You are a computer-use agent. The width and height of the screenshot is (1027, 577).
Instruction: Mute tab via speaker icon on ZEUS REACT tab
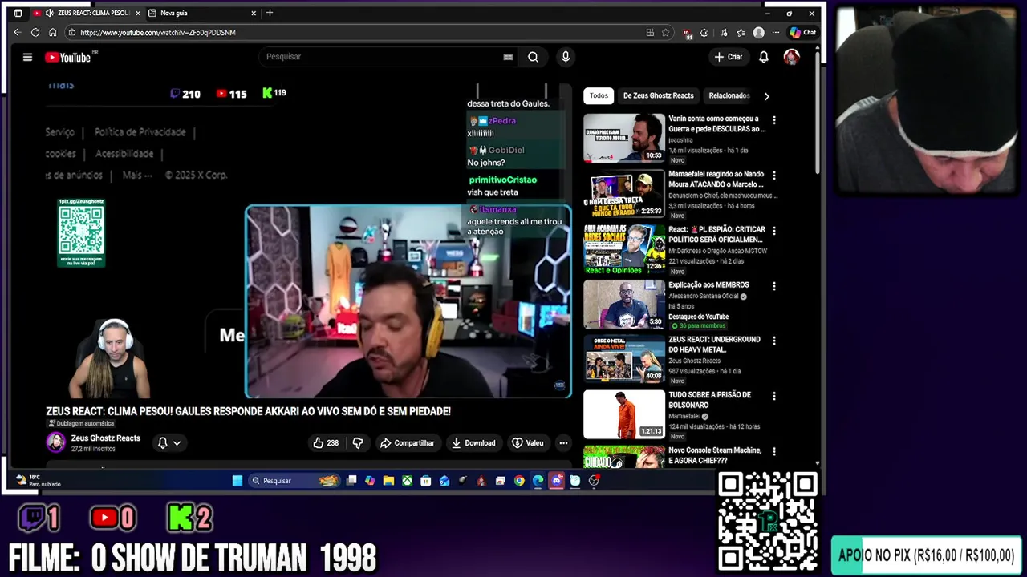click(x=49, y=13)
